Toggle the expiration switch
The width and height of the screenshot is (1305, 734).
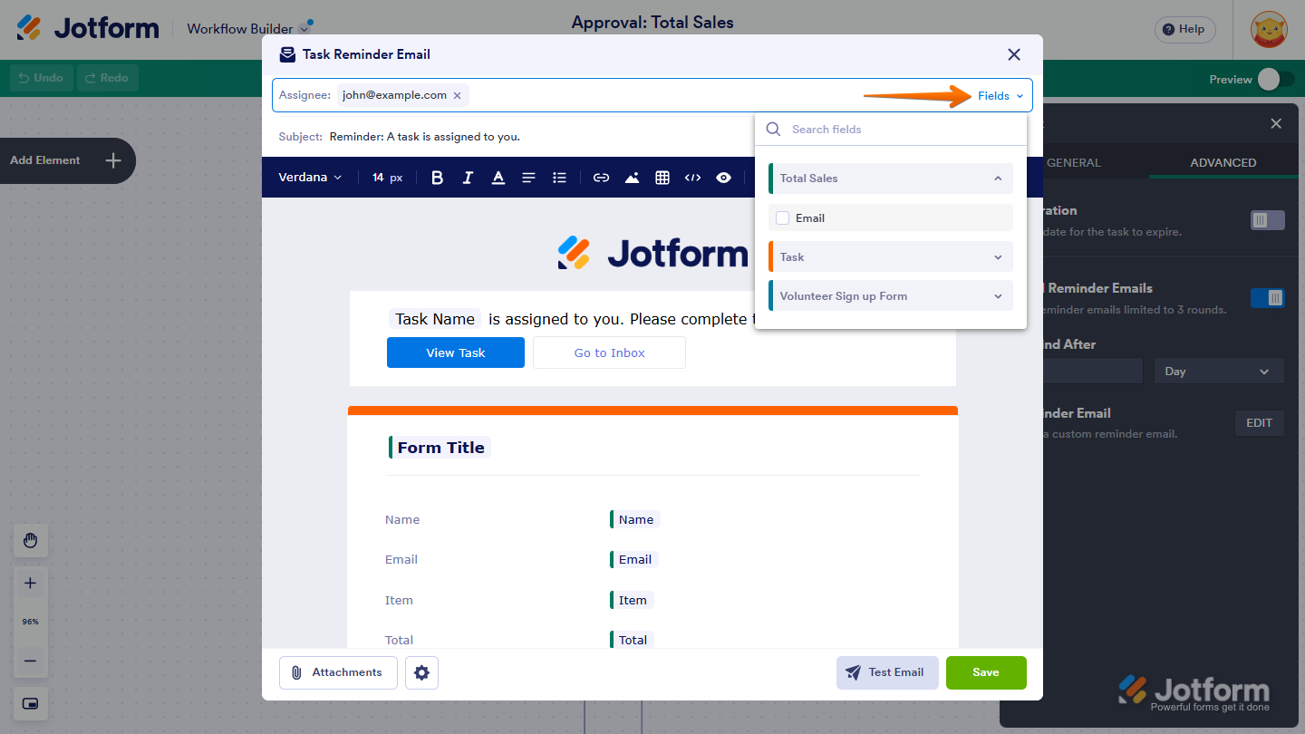click(x=1267, y=220)
